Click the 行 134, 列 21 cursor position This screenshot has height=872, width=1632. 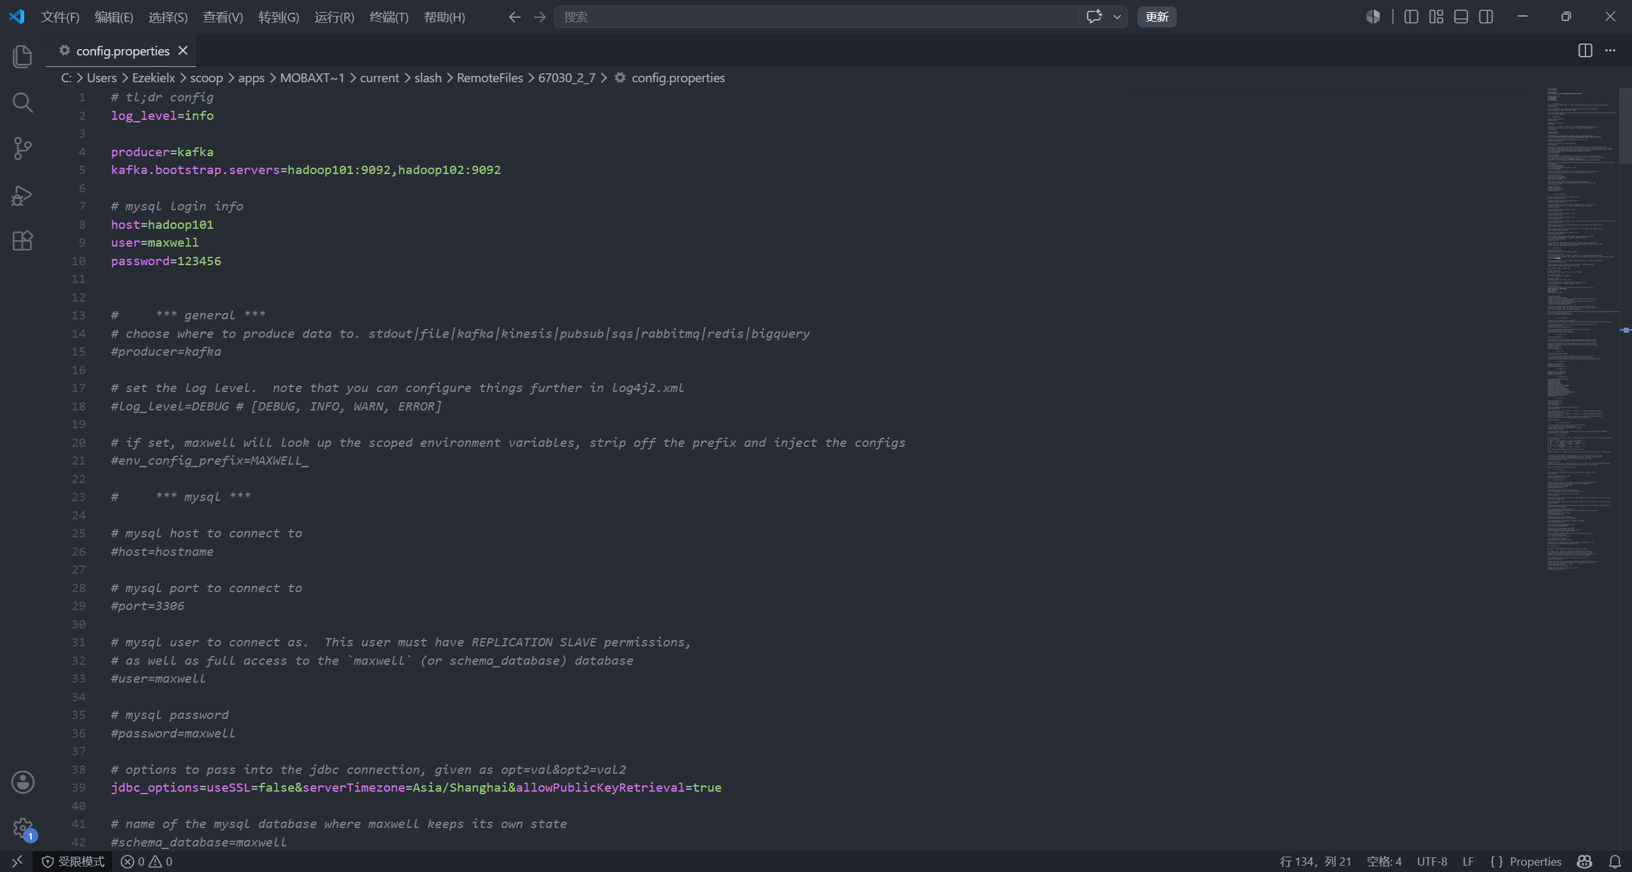pos(1315,862)
